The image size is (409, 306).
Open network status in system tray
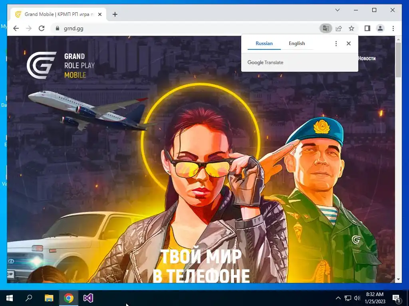348,298
